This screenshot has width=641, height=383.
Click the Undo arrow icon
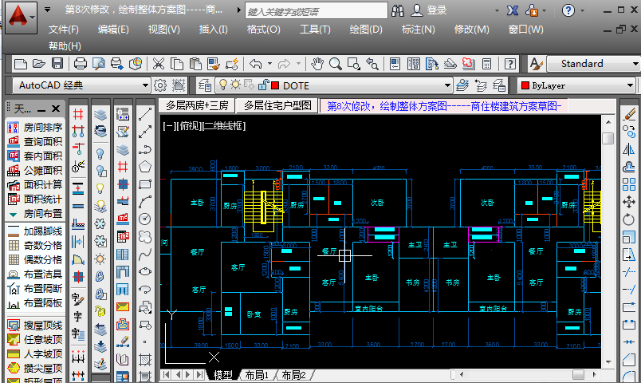255,64
